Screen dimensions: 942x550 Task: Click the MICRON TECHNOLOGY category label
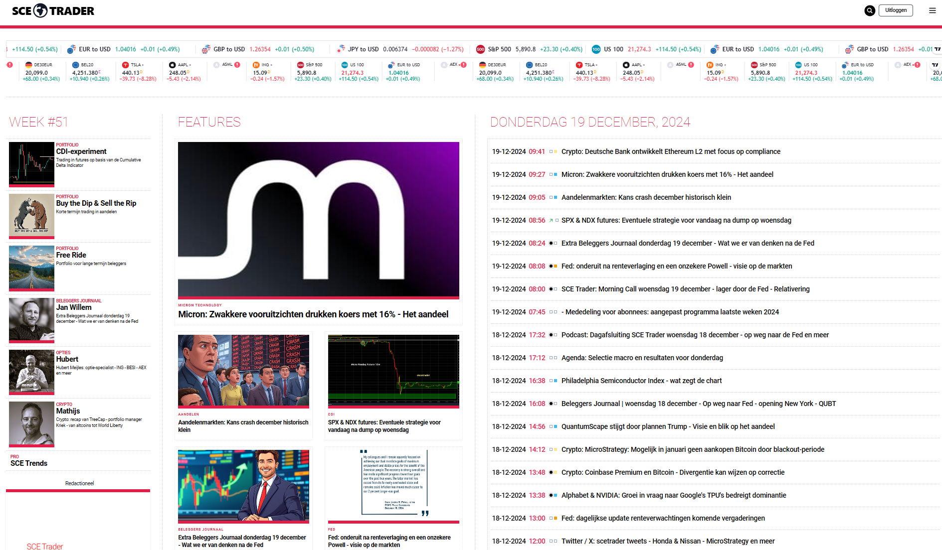tap(200, 305)
